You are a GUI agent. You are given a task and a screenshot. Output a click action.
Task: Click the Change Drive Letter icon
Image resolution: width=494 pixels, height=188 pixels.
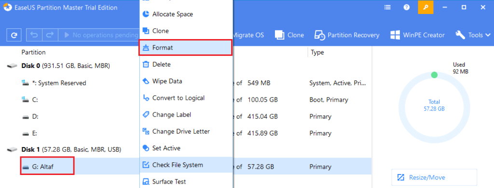point(146,131)
